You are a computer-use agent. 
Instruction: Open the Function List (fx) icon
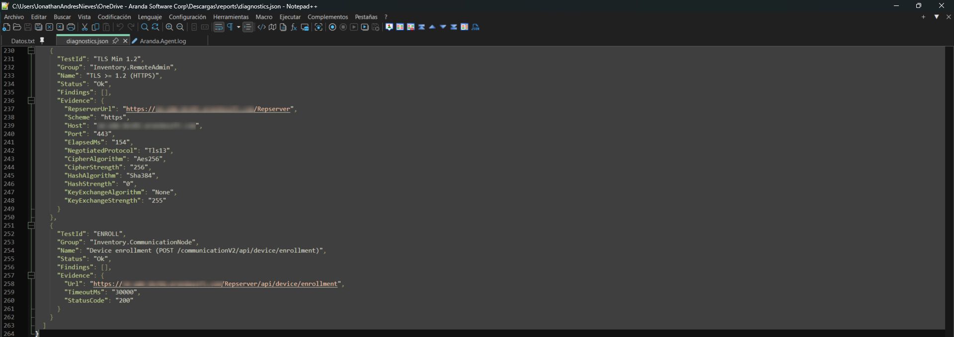[x=294, y=27]
